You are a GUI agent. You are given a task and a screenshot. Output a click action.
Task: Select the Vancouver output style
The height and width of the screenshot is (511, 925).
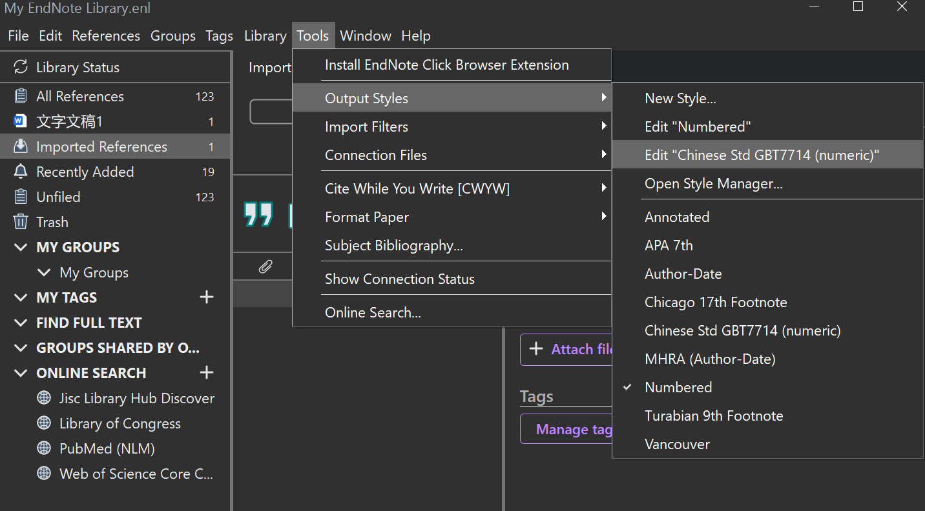[x=767, y=444]
